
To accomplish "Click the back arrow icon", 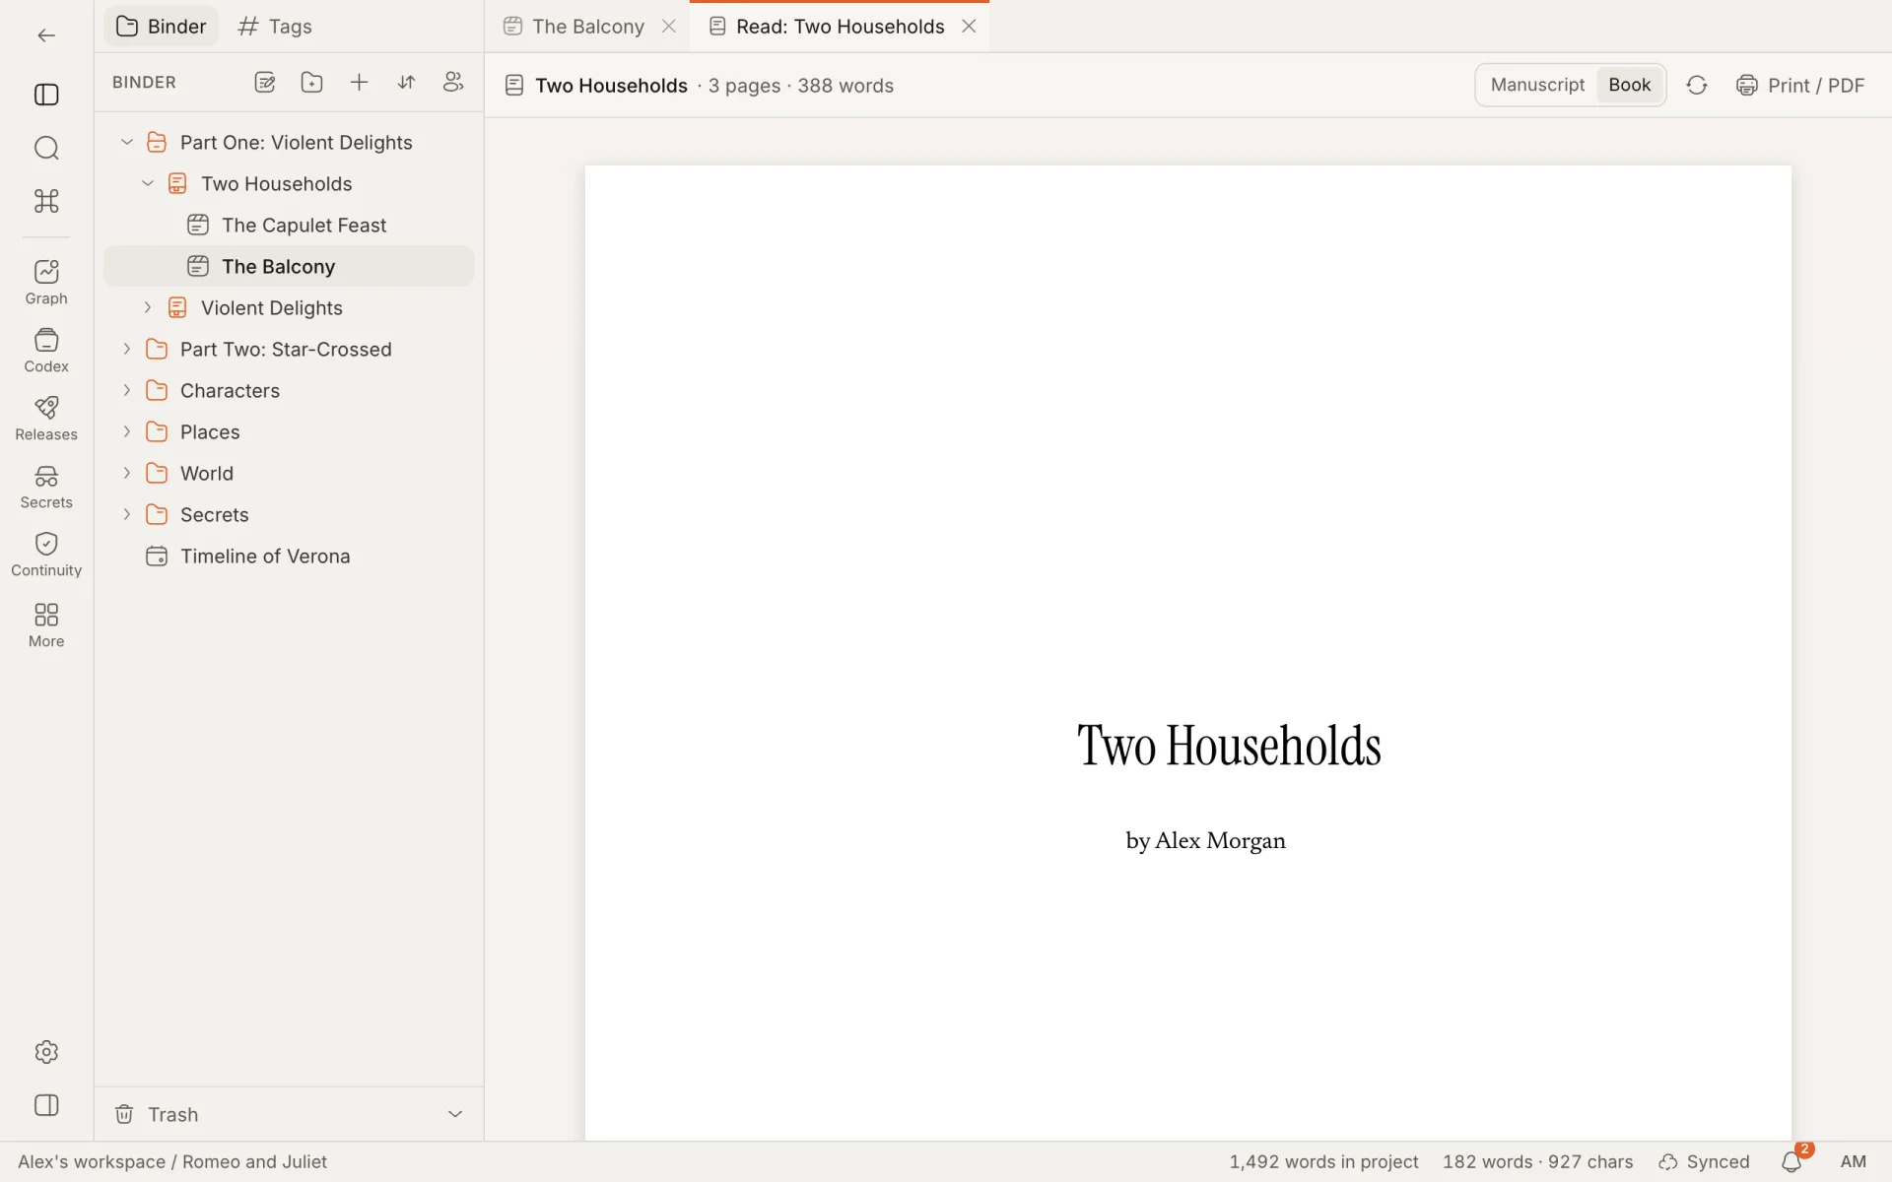I will coord(46,35).
